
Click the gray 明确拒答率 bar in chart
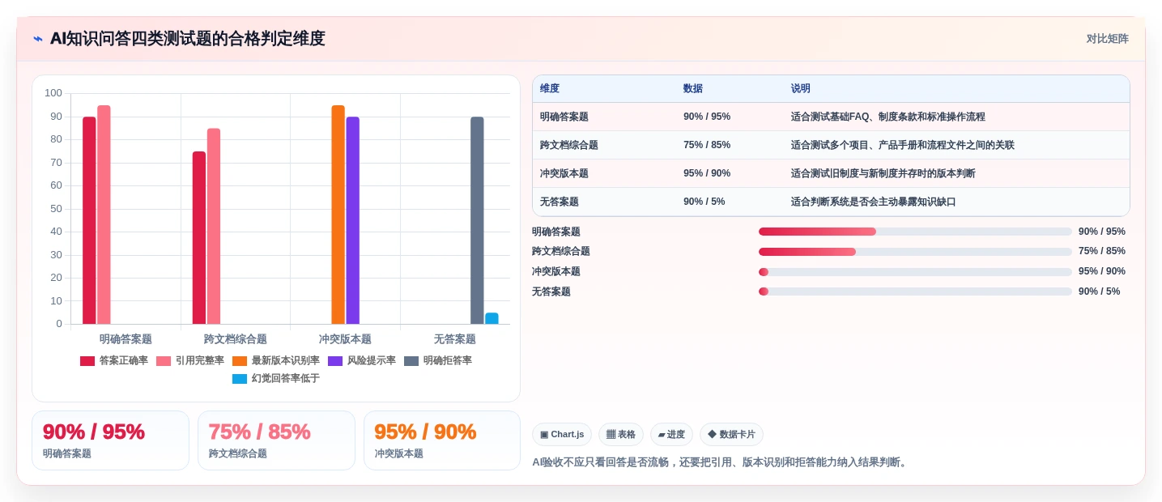[477, 220]
